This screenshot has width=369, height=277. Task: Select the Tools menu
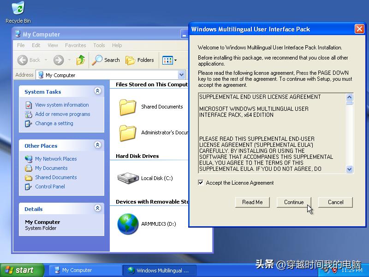coord(99,45)
